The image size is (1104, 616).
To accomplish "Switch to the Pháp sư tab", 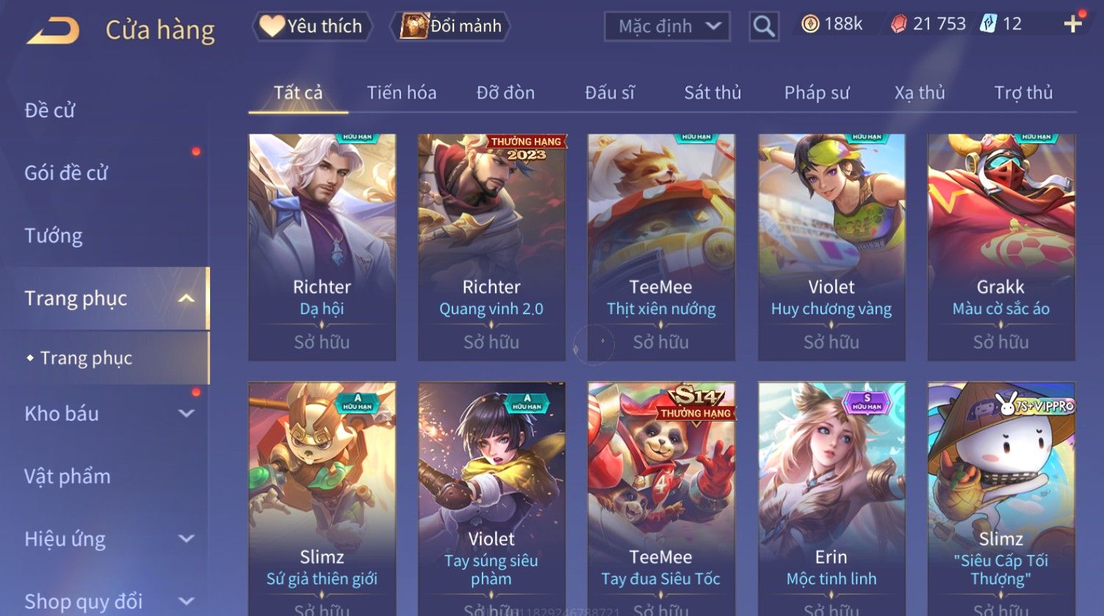I will [x=817, y=93].
